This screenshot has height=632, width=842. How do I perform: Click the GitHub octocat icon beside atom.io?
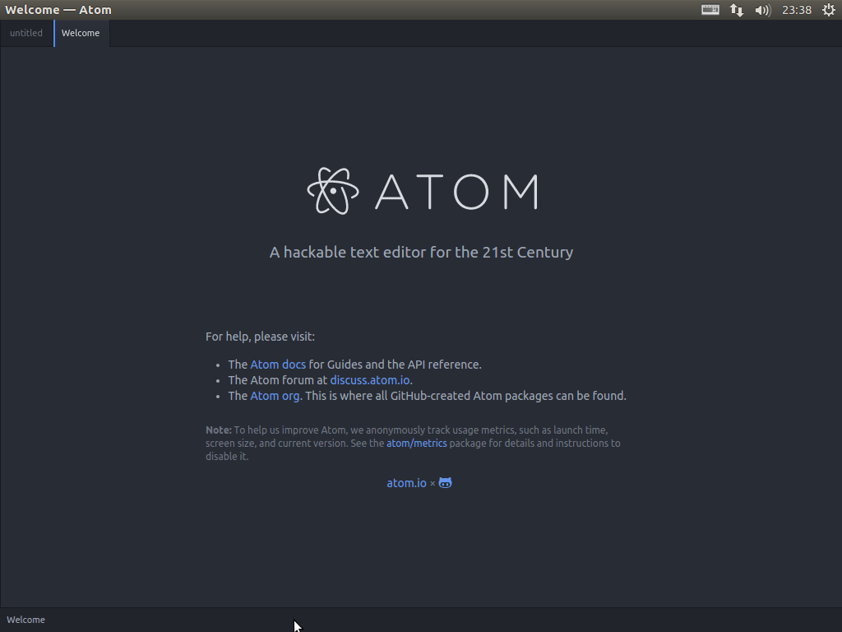pyautogui.click(x=445, y=483)
